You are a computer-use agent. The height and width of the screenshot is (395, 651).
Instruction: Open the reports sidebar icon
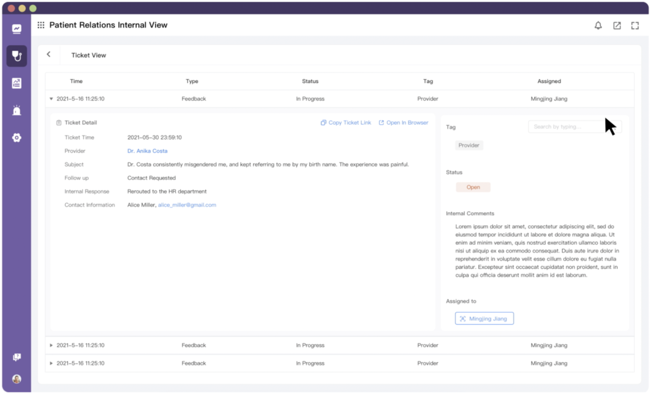pyautogui.click(x=17, y=83)
